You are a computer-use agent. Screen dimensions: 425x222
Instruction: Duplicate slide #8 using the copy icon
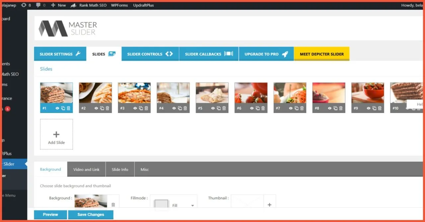coord(335,108)
